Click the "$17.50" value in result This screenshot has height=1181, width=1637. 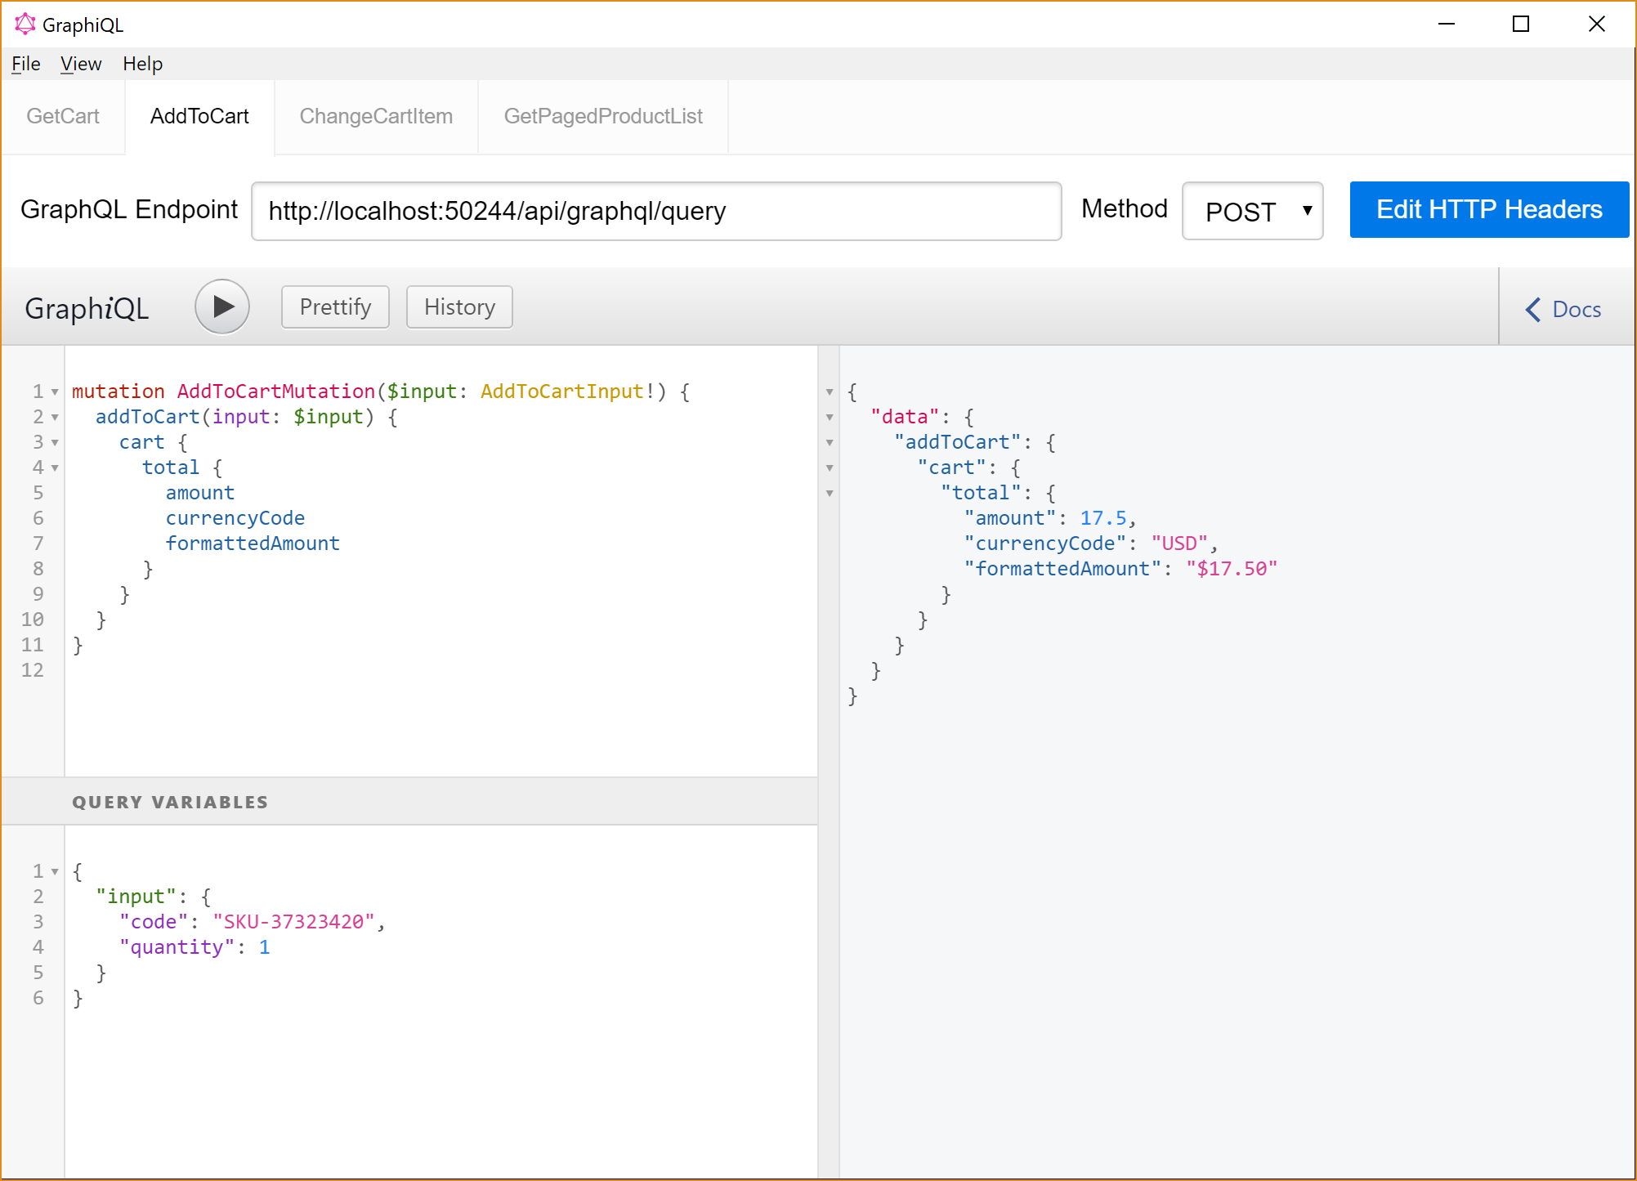pos(1232,569)
